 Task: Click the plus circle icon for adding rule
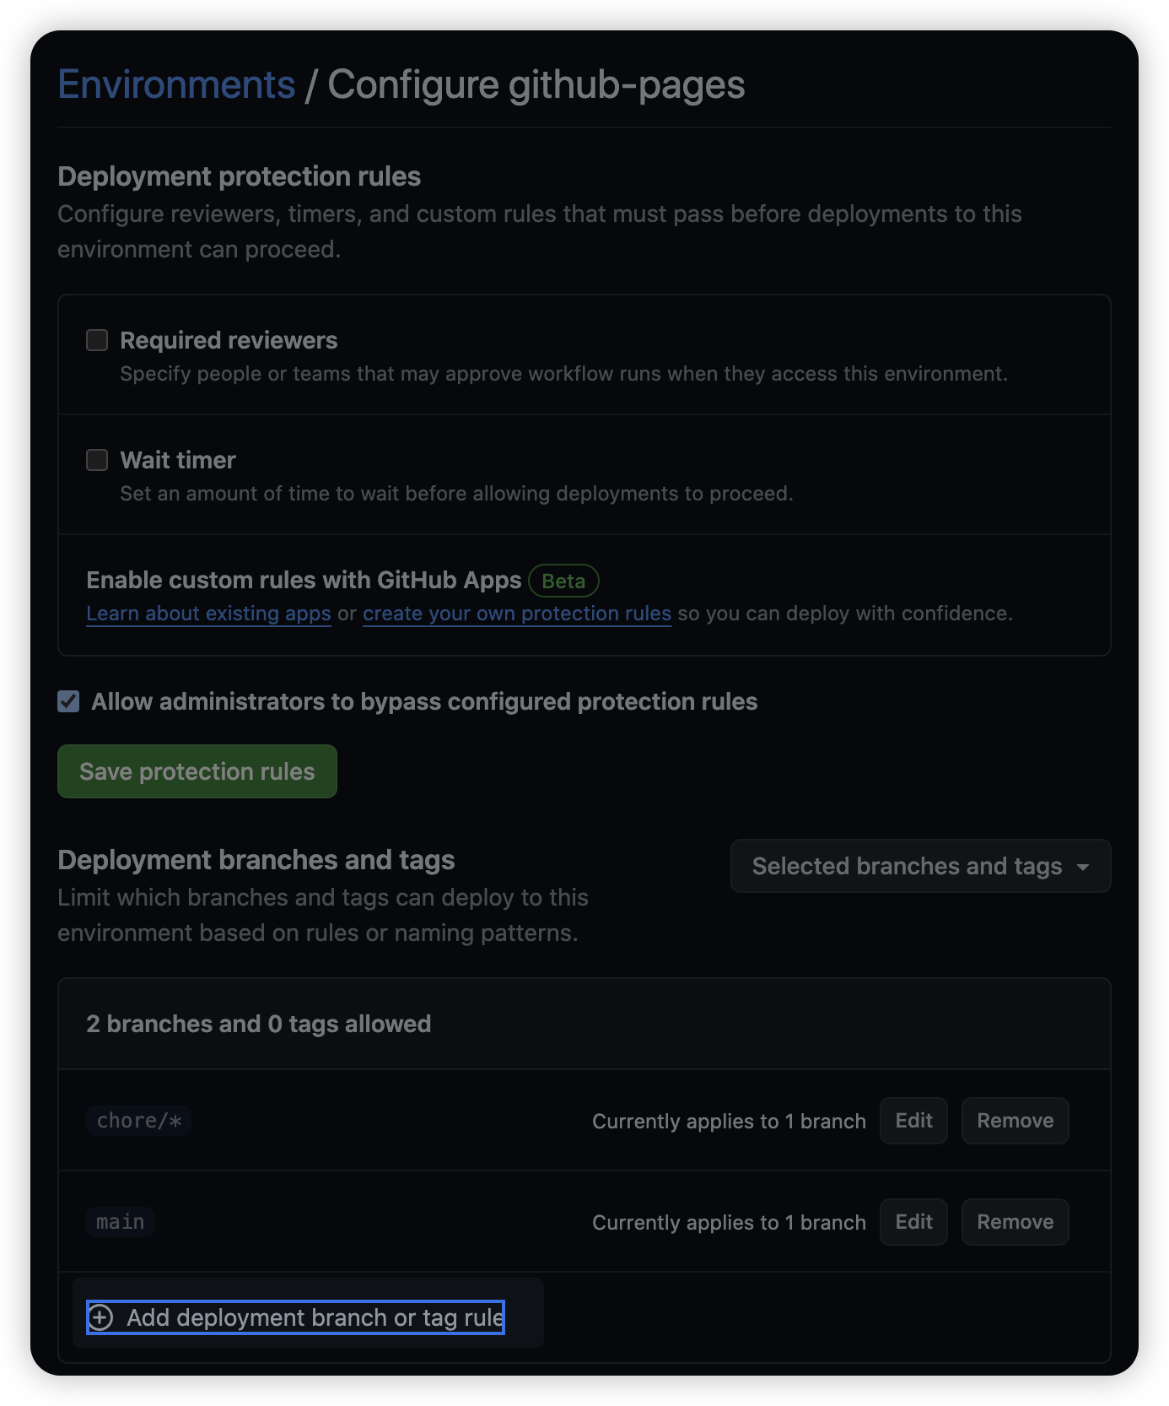[100, 1317]
